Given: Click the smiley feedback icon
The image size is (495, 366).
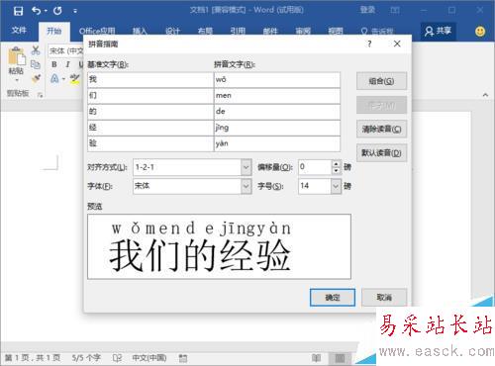Looking at the screenshot, I should click(x=480, y=32).
